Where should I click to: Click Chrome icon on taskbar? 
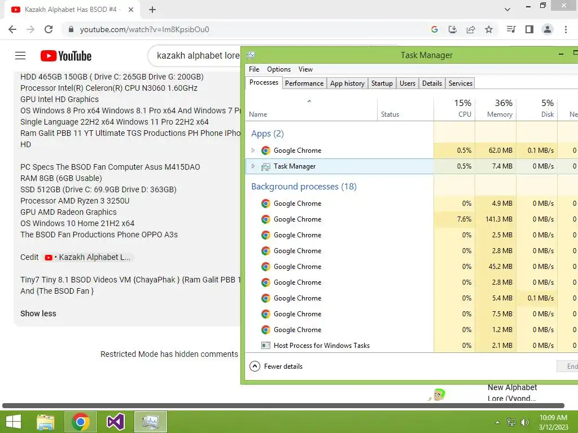click(x=81, y=422)
